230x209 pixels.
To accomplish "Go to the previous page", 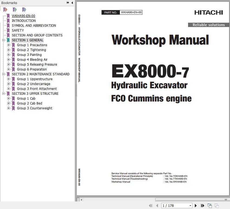I will coord(157,206).
